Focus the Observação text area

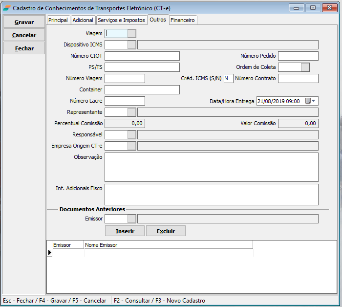pyautogui.click(x=211, y=167)
